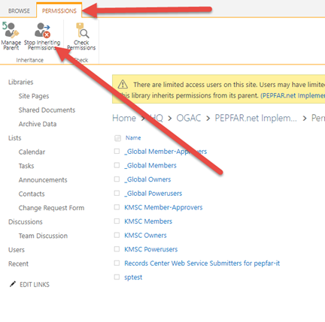
Task: Open Archive Data in the left navigation
Action: 38,124
